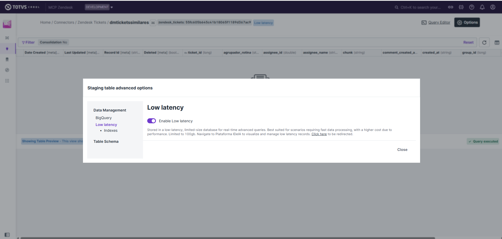Image resolution: width=502 pixels, height=239 pixels.
Task: Open the column chooser icon
Action: (497, 43)
